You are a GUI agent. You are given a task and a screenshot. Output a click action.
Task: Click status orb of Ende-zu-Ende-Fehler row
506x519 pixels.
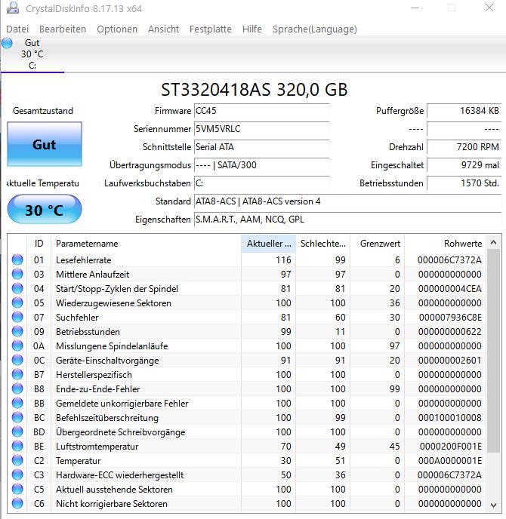(x=17, y=389)
